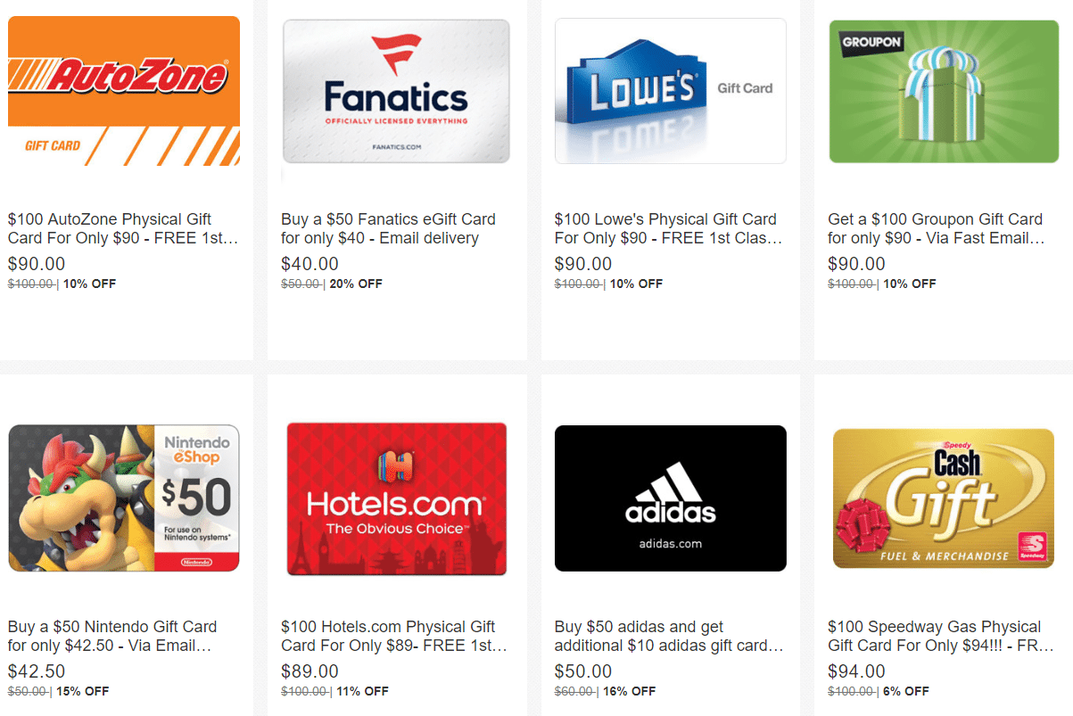Image resolution: width=1073 pixels, height=716 pixels.
Task: Select the $94.00 Speedway card price
Action: pos(857,671)
